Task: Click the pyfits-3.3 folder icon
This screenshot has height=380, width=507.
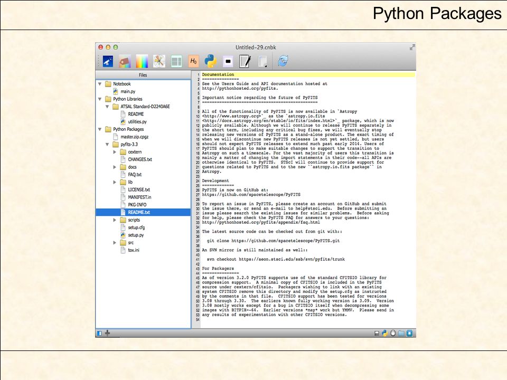Action: click(116, 145)
